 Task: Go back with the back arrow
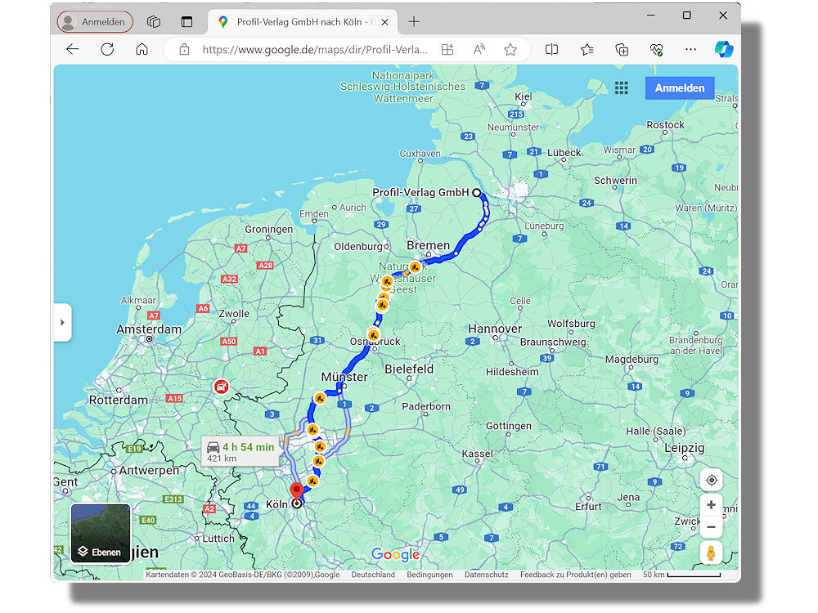[73, 50]
